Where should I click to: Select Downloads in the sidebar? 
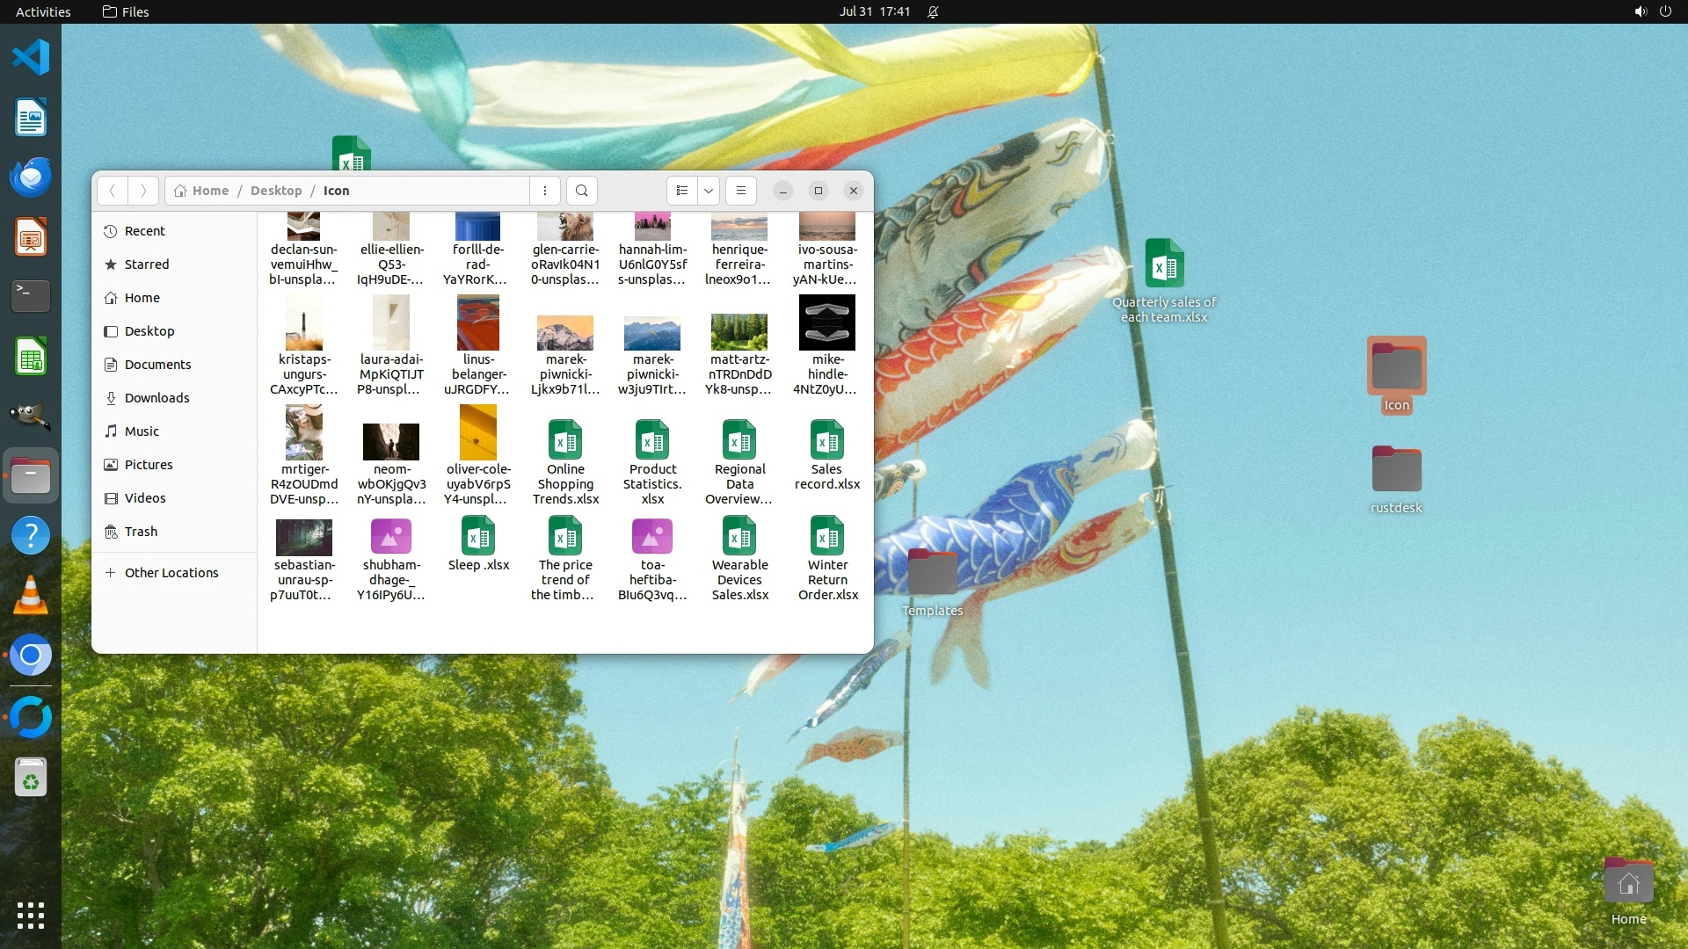(156, 398)
